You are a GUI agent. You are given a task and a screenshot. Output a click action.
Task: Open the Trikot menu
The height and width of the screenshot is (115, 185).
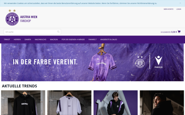point(7,40)
